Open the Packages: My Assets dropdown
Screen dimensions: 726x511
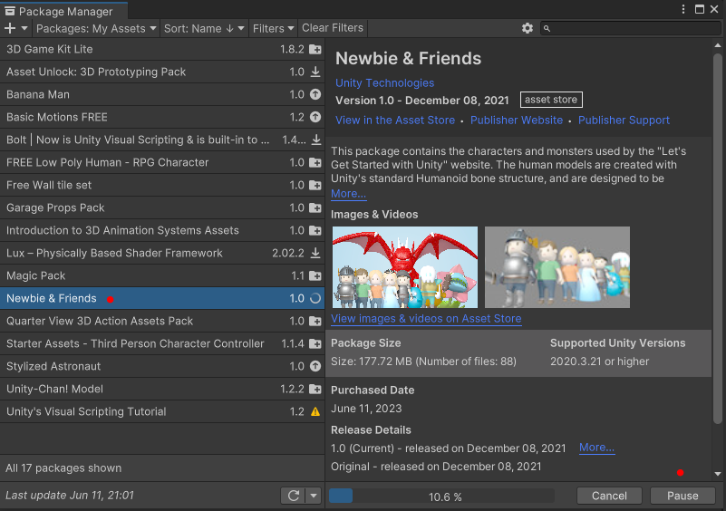(96, 28)
